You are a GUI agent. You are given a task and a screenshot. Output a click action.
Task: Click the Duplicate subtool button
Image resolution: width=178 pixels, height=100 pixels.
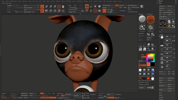pos(163,86)
